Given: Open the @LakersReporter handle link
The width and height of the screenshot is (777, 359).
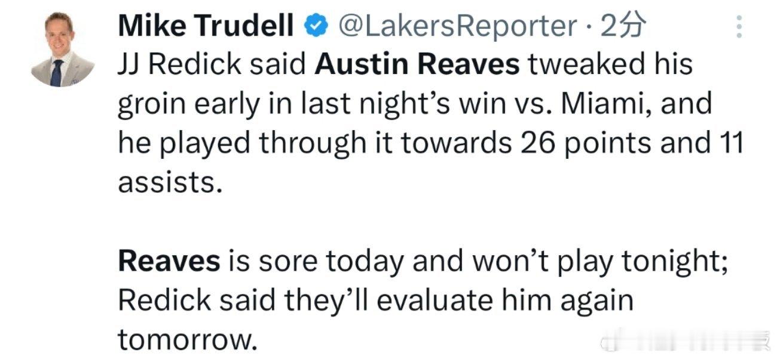Looking at the screenshot, I should [x=458, y=26].
